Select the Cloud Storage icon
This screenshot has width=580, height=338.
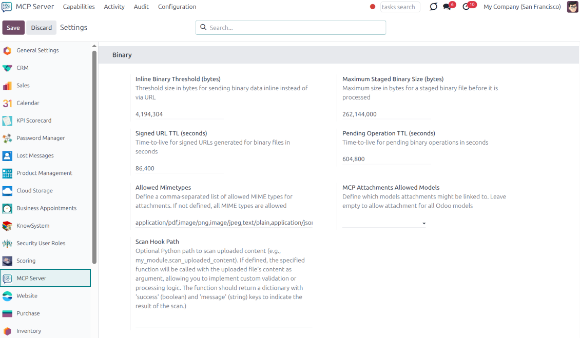coord(8,190)
